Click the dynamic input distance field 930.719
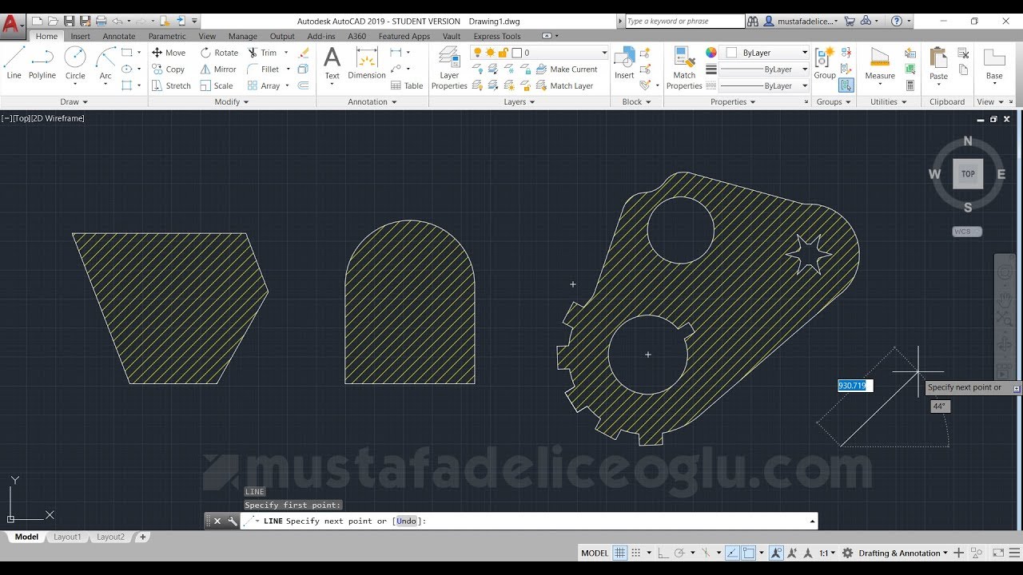The height and width of the screenshot is (575, 1023). coord(855,386)
